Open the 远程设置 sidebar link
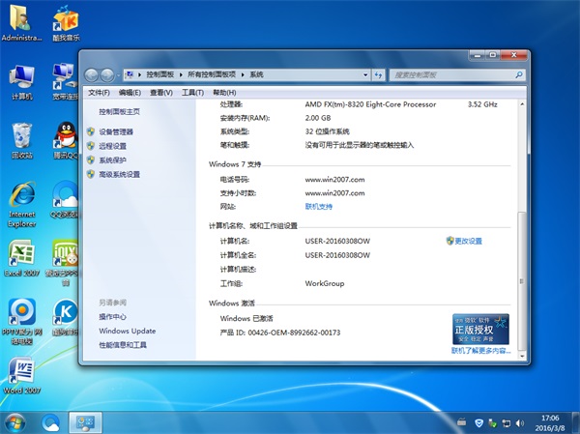Image resolution: width=580 pixels, height=434 pixels. point(112,146)
